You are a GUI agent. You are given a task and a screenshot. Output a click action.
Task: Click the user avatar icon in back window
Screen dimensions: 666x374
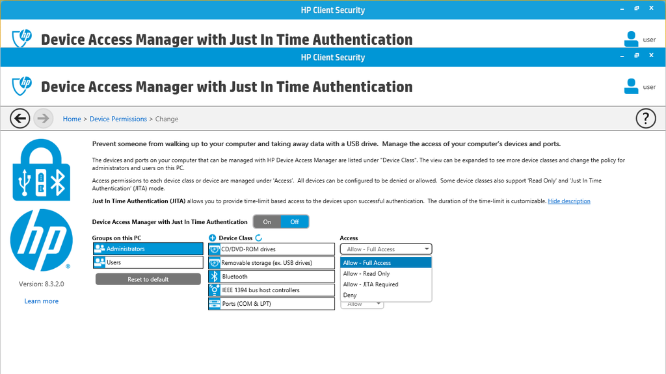631,39
